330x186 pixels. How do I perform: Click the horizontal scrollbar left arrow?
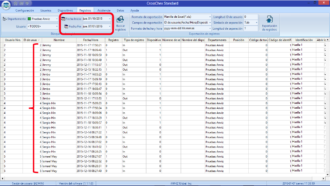2,178
